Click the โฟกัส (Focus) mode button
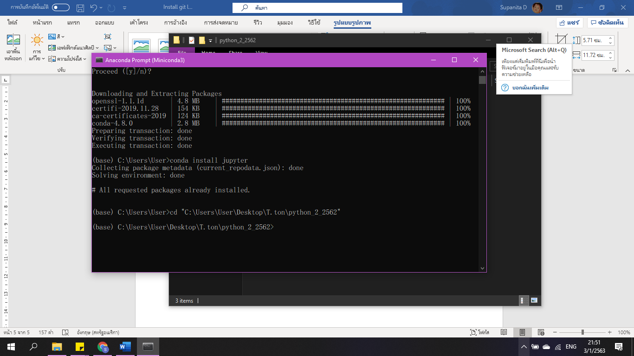Viewport: 634px width, 356px height. click(480, 332)
